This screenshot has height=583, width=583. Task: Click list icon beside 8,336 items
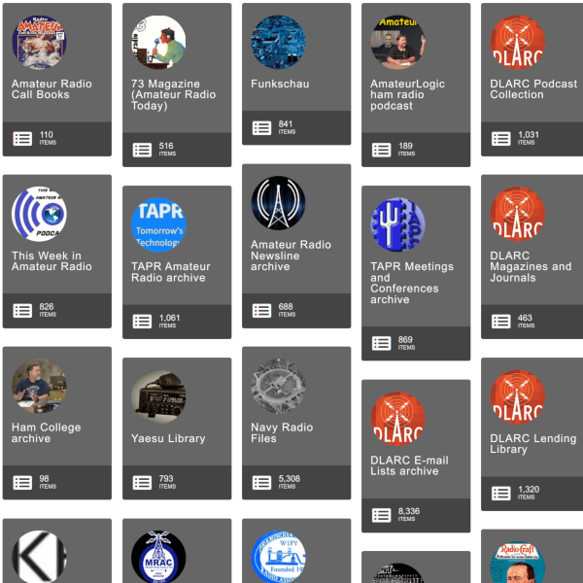382,515
